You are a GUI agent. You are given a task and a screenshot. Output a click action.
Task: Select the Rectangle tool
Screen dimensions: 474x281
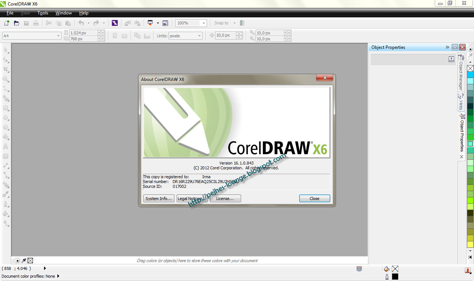click(6, 108)
